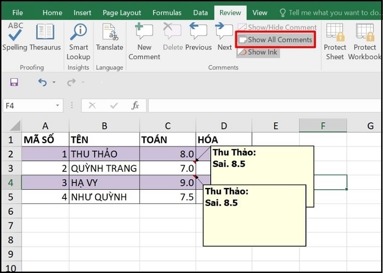This screenshot has width=383, height=273.
Task: Open the File menu
Action: pyautogui.click(x=18, y=13)
